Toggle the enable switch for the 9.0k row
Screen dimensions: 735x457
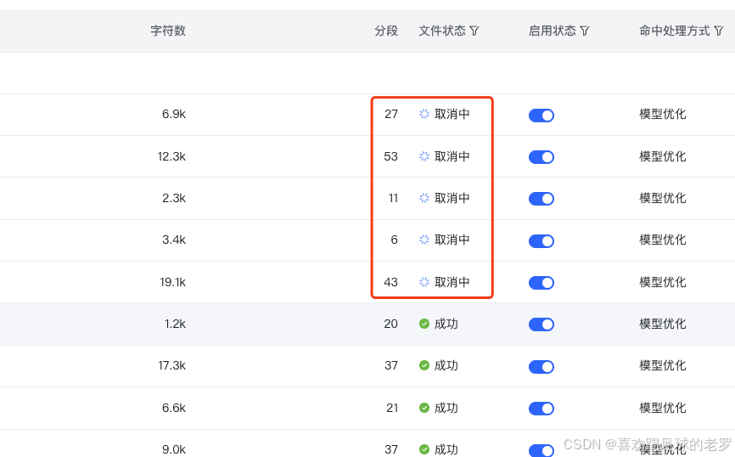pyautogui.click(x=541, y=450)
